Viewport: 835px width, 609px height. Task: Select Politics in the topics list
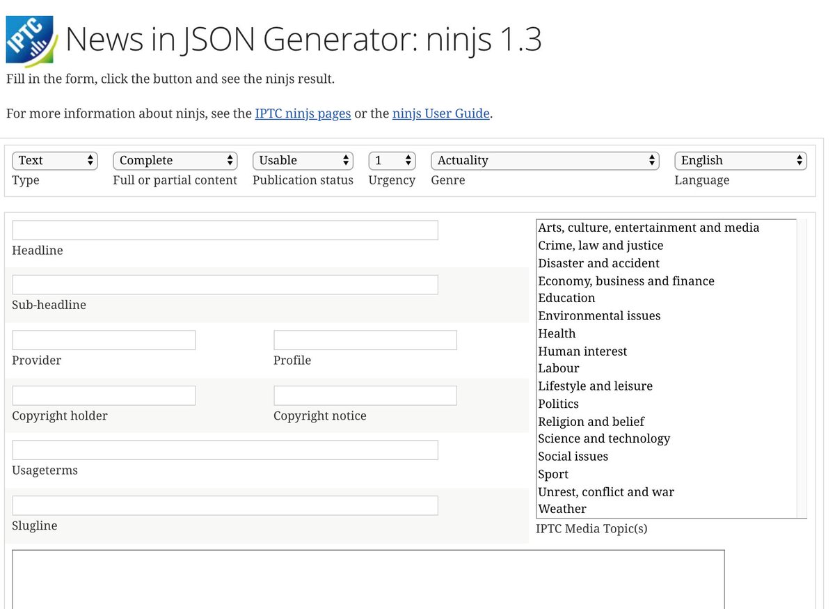[666, 404]
